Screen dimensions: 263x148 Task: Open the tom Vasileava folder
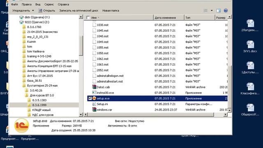click(x=33, y=51)
